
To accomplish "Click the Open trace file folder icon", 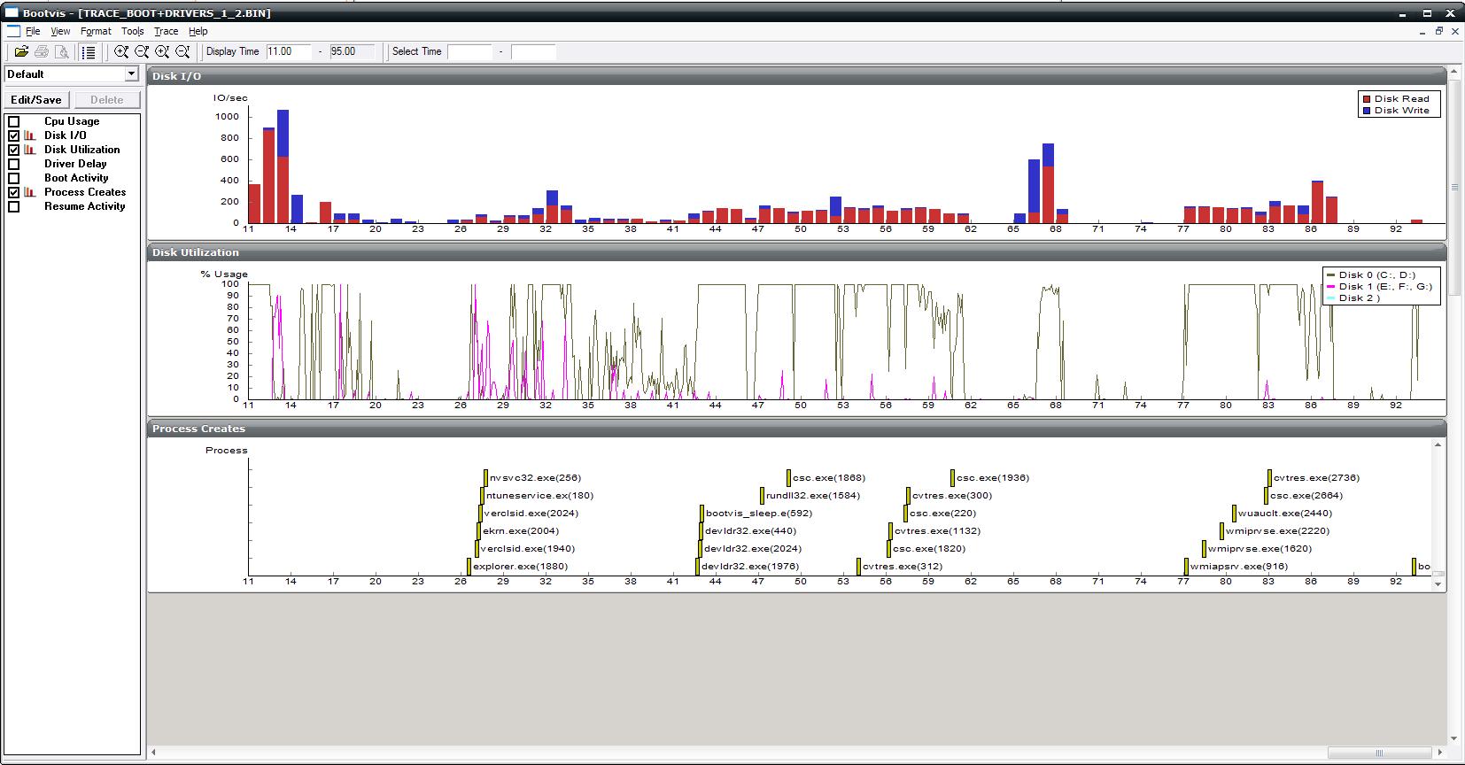I will point(21,52).
